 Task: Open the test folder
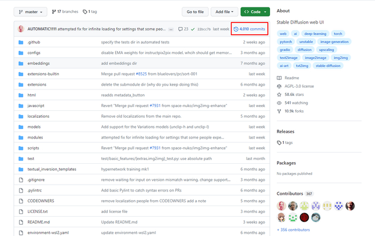(31, 158)
